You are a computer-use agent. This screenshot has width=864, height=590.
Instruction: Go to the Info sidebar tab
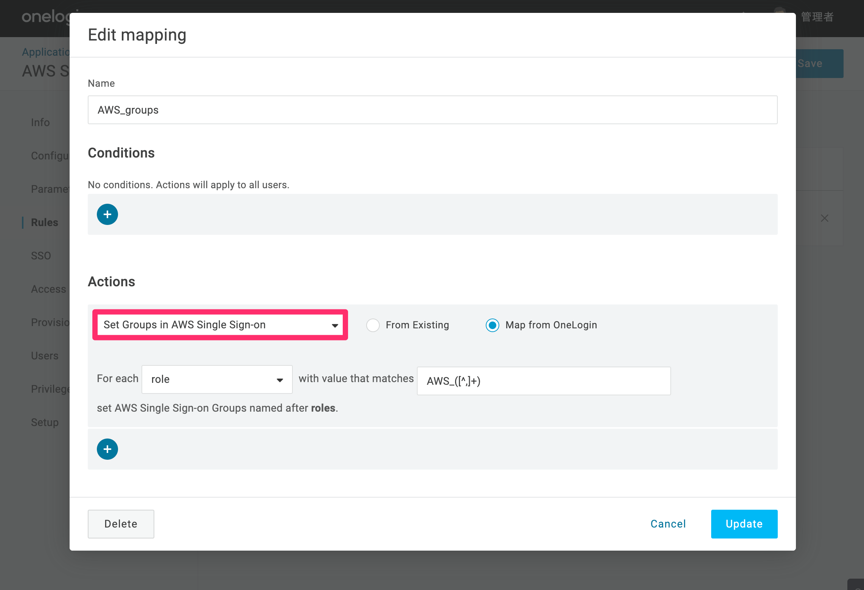click(40, 122)
